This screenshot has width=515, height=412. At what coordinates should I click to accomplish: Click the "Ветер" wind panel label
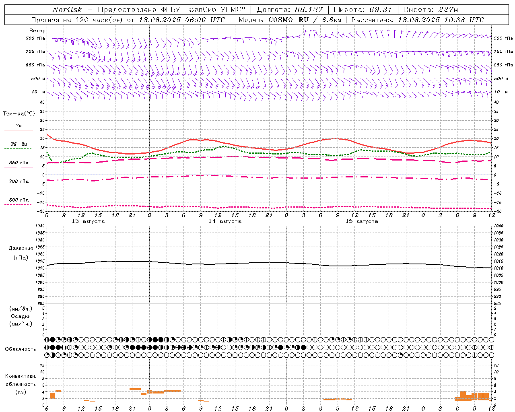[x=37, y=31]
